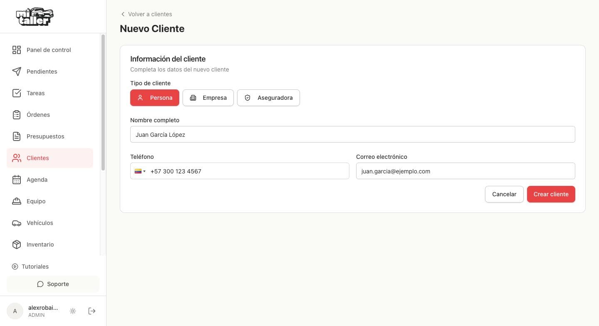Click text Completa los datos del nuevo cliente
599x326 pixels.
(180, 69)
